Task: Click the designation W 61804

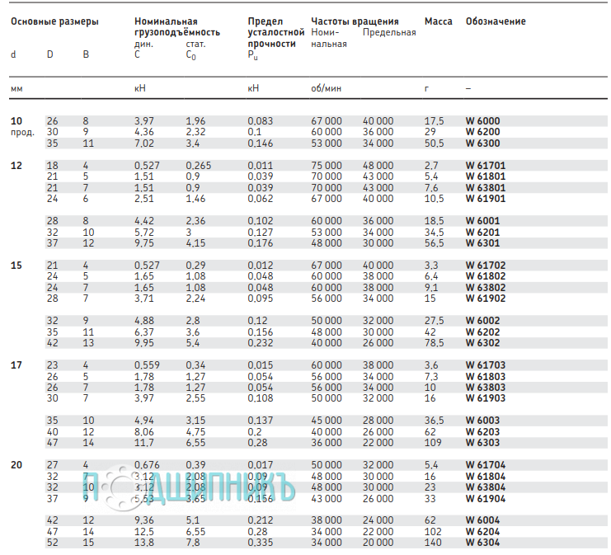Action: [x=486, y=477]
